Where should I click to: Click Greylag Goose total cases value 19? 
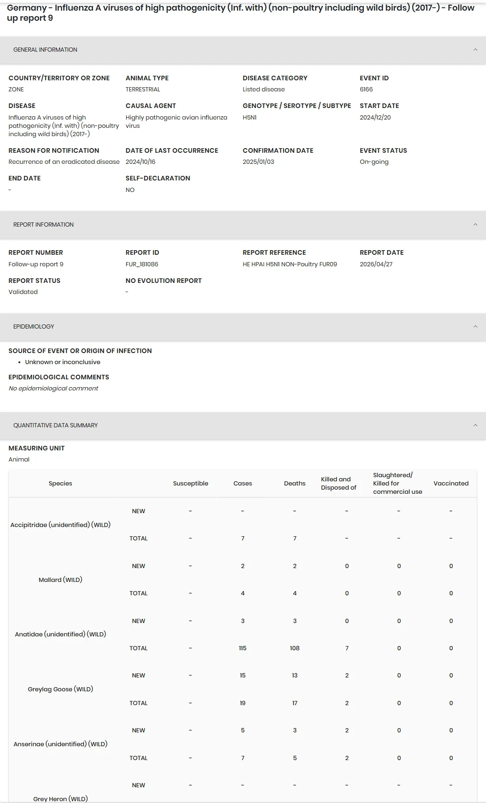coord(243,703)
